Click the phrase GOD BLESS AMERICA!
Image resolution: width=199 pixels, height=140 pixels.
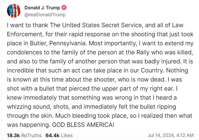(83, 124)
